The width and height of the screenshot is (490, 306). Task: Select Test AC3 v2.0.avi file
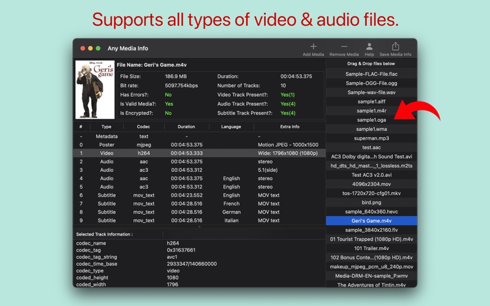click(371, 175)
